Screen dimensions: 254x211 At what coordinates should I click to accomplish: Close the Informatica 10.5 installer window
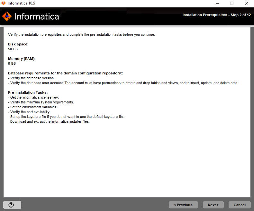click(x=247, y=3)
